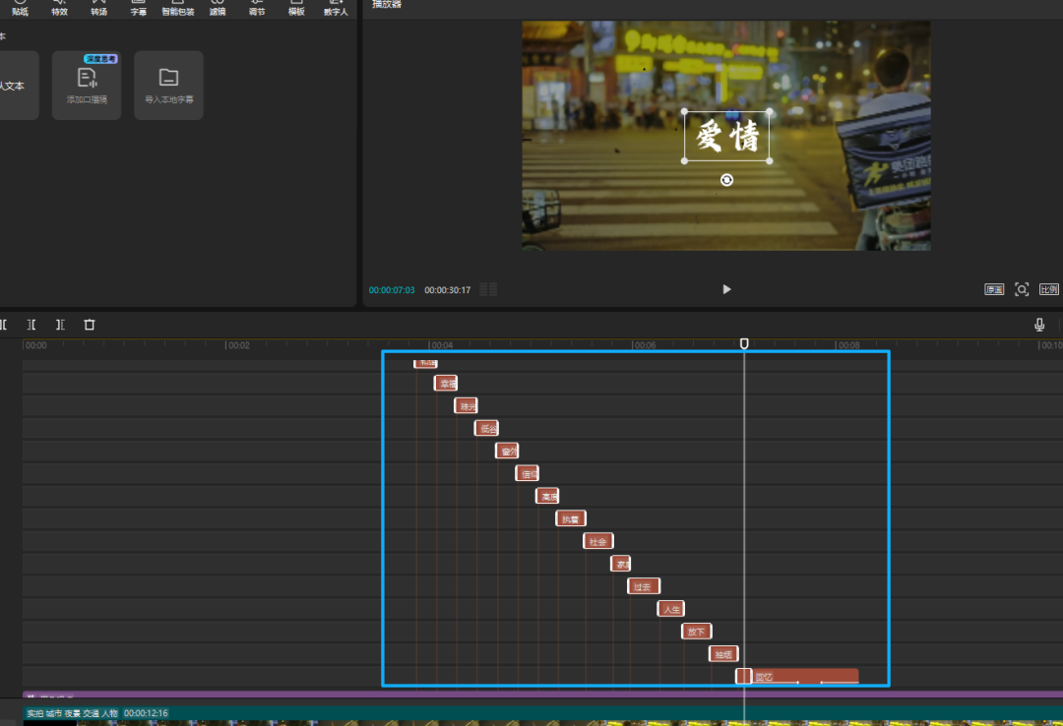Click the 添加口播稿 script card
The image size is (1063, 726).
pyautogui.click(x=87, y=86)
